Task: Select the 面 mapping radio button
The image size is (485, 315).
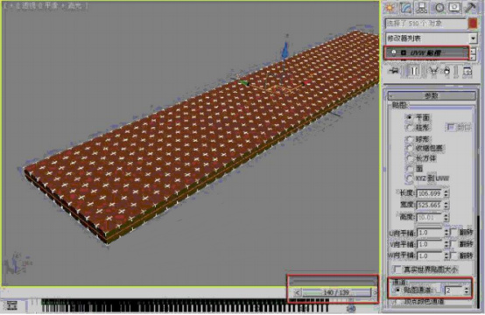Action: pos(409,169)
